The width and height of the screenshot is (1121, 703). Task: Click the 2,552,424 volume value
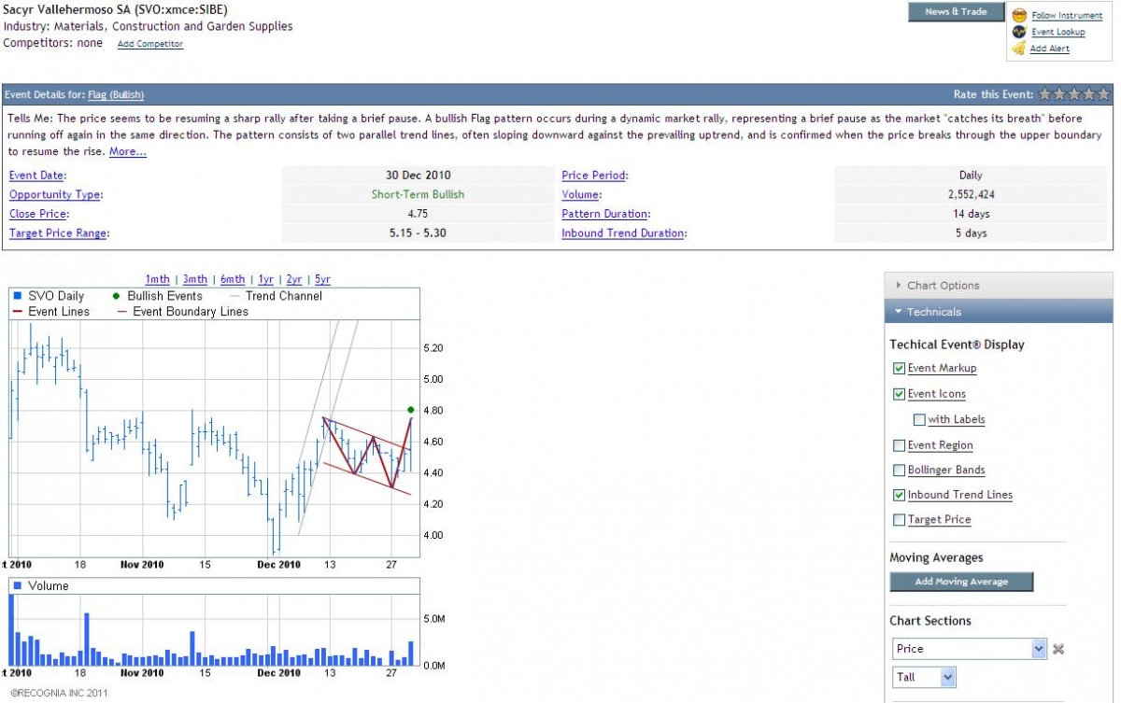(x=971, y=194)
